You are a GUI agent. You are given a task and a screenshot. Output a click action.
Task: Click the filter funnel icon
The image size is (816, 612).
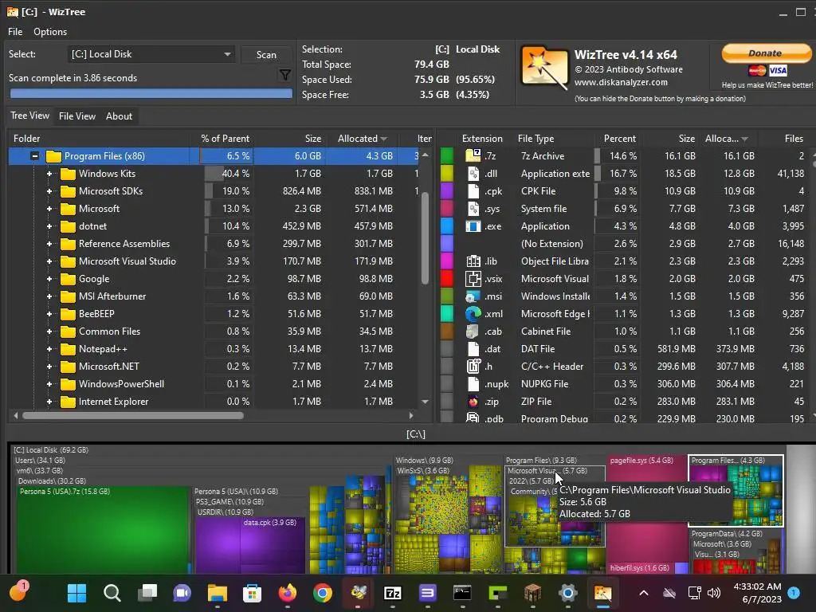[284, 76]
